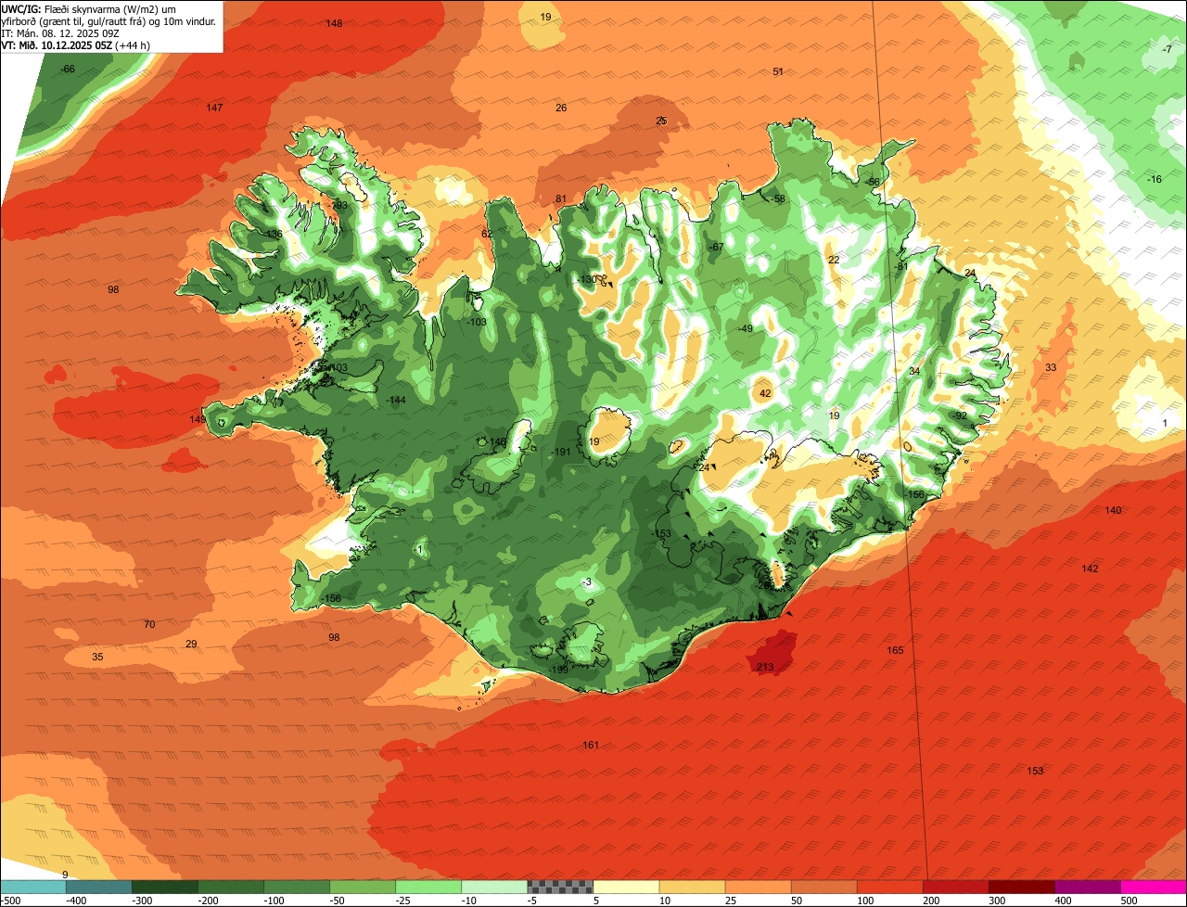The image size is (1187, 907).
Task: Click the map value 213 in dark red patch
Action: [765, 667]
